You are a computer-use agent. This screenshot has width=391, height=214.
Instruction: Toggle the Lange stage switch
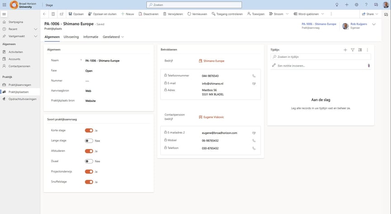tap(89, 141)
